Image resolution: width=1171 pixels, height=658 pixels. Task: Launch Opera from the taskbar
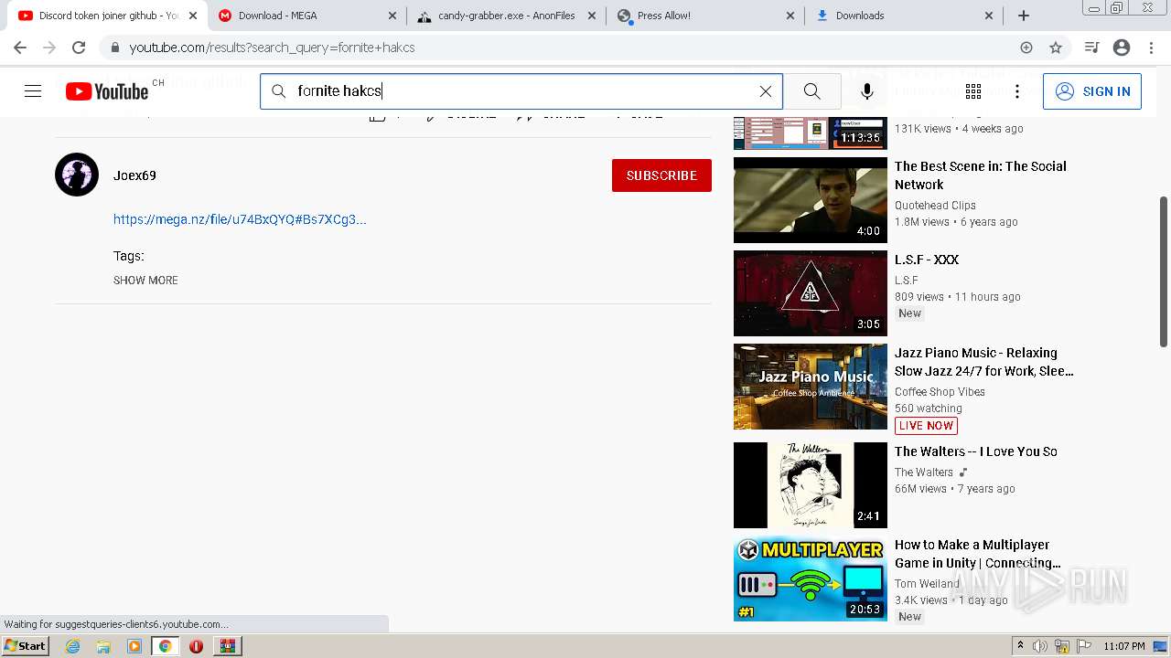[x=196, y=646]
